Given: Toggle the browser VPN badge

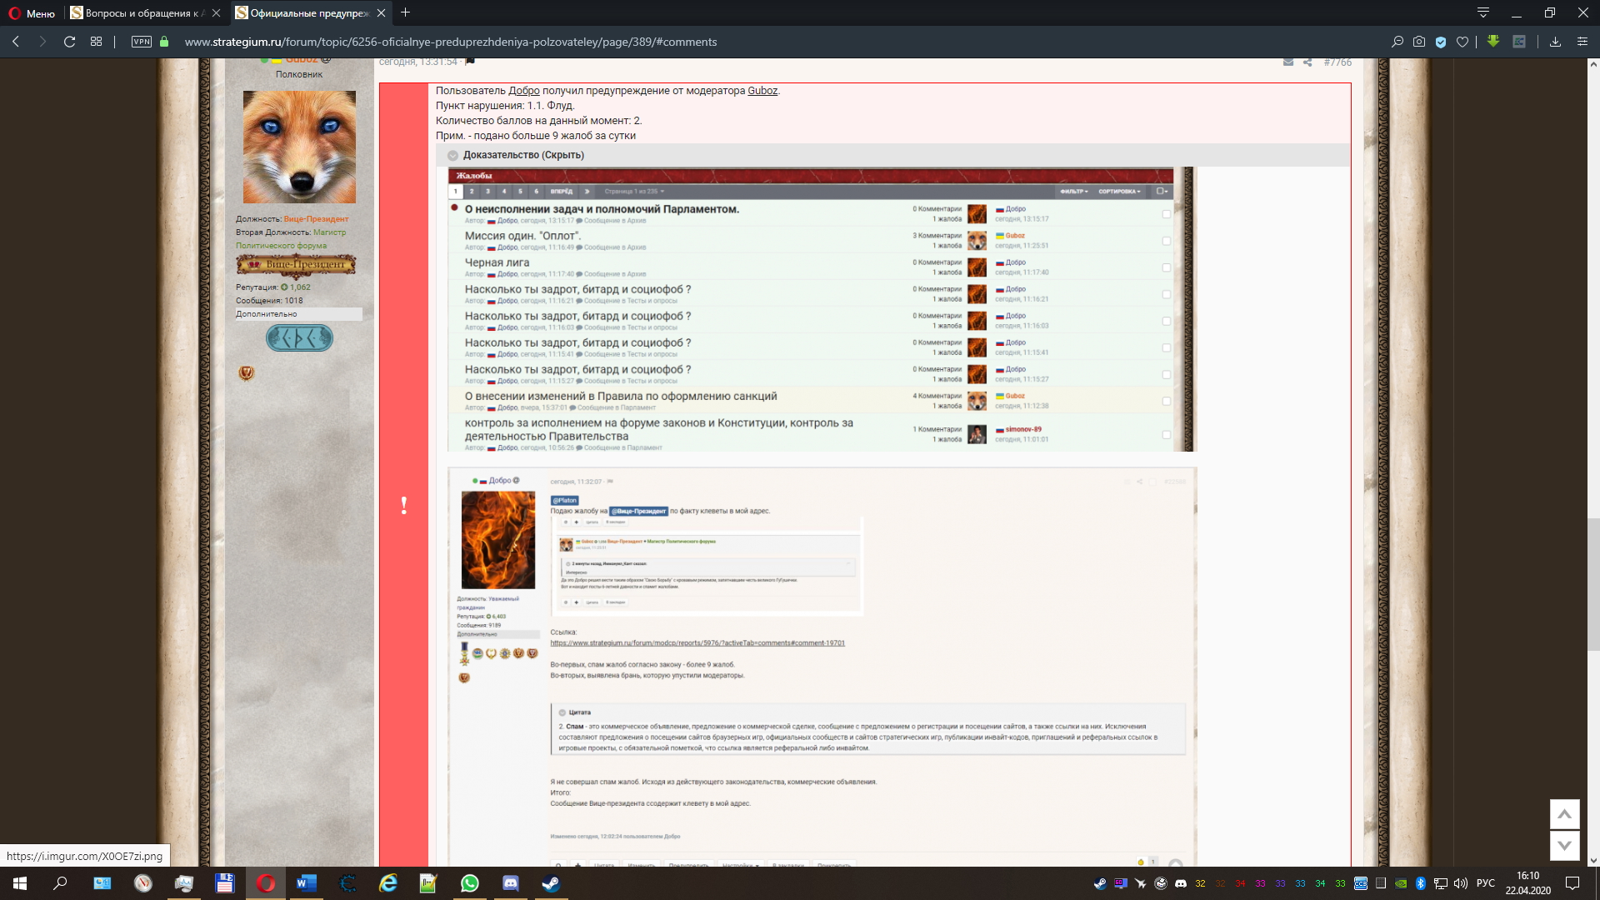Looking at the screenshot, I should click(x=142, y=42).
